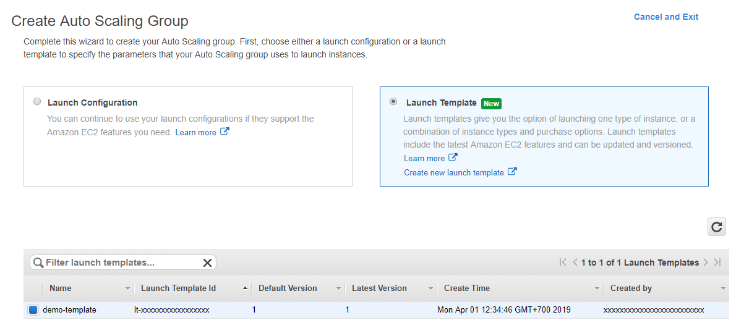Click the search magnifier icon in filter box

pyautogui.click(x=38, y=263)
